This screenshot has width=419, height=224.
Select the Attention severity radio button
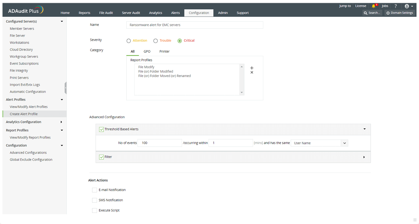pos(129,41)
